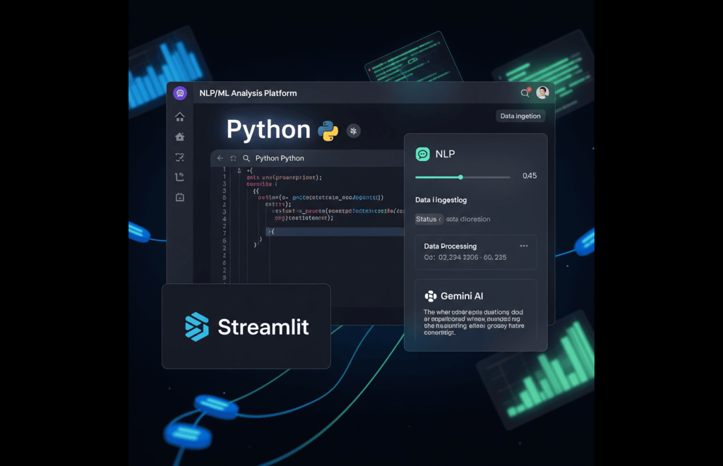
Task: Select the Gemini AI sparkle icon
Action: (431, 296)
